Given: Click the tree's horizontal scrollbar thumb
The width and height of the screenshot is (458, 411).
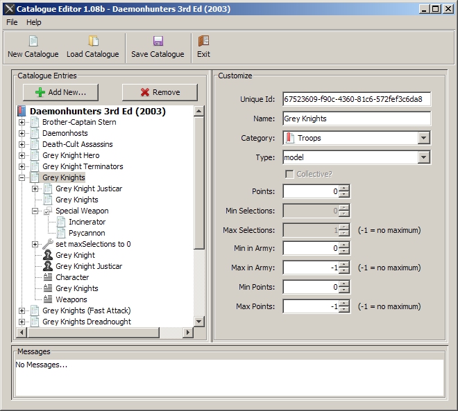Looking at the screenshot, I should click(93, 332).
